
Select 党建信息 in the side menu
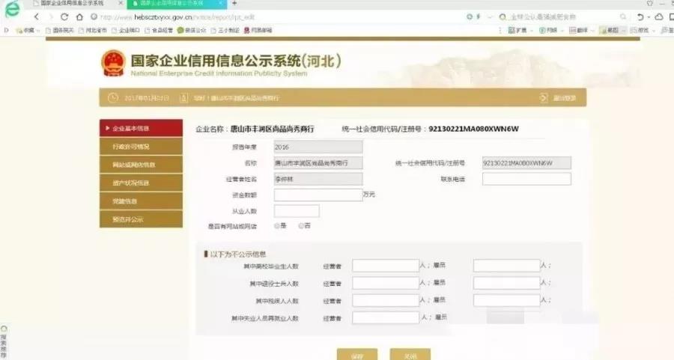click(x=141, y=201)
